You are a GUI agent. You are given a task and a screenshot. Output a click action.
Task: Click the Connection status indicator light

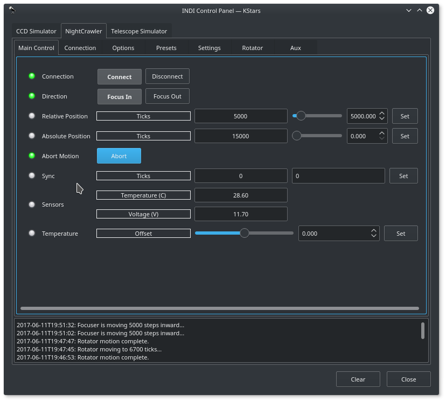click(x=32, y=76)
